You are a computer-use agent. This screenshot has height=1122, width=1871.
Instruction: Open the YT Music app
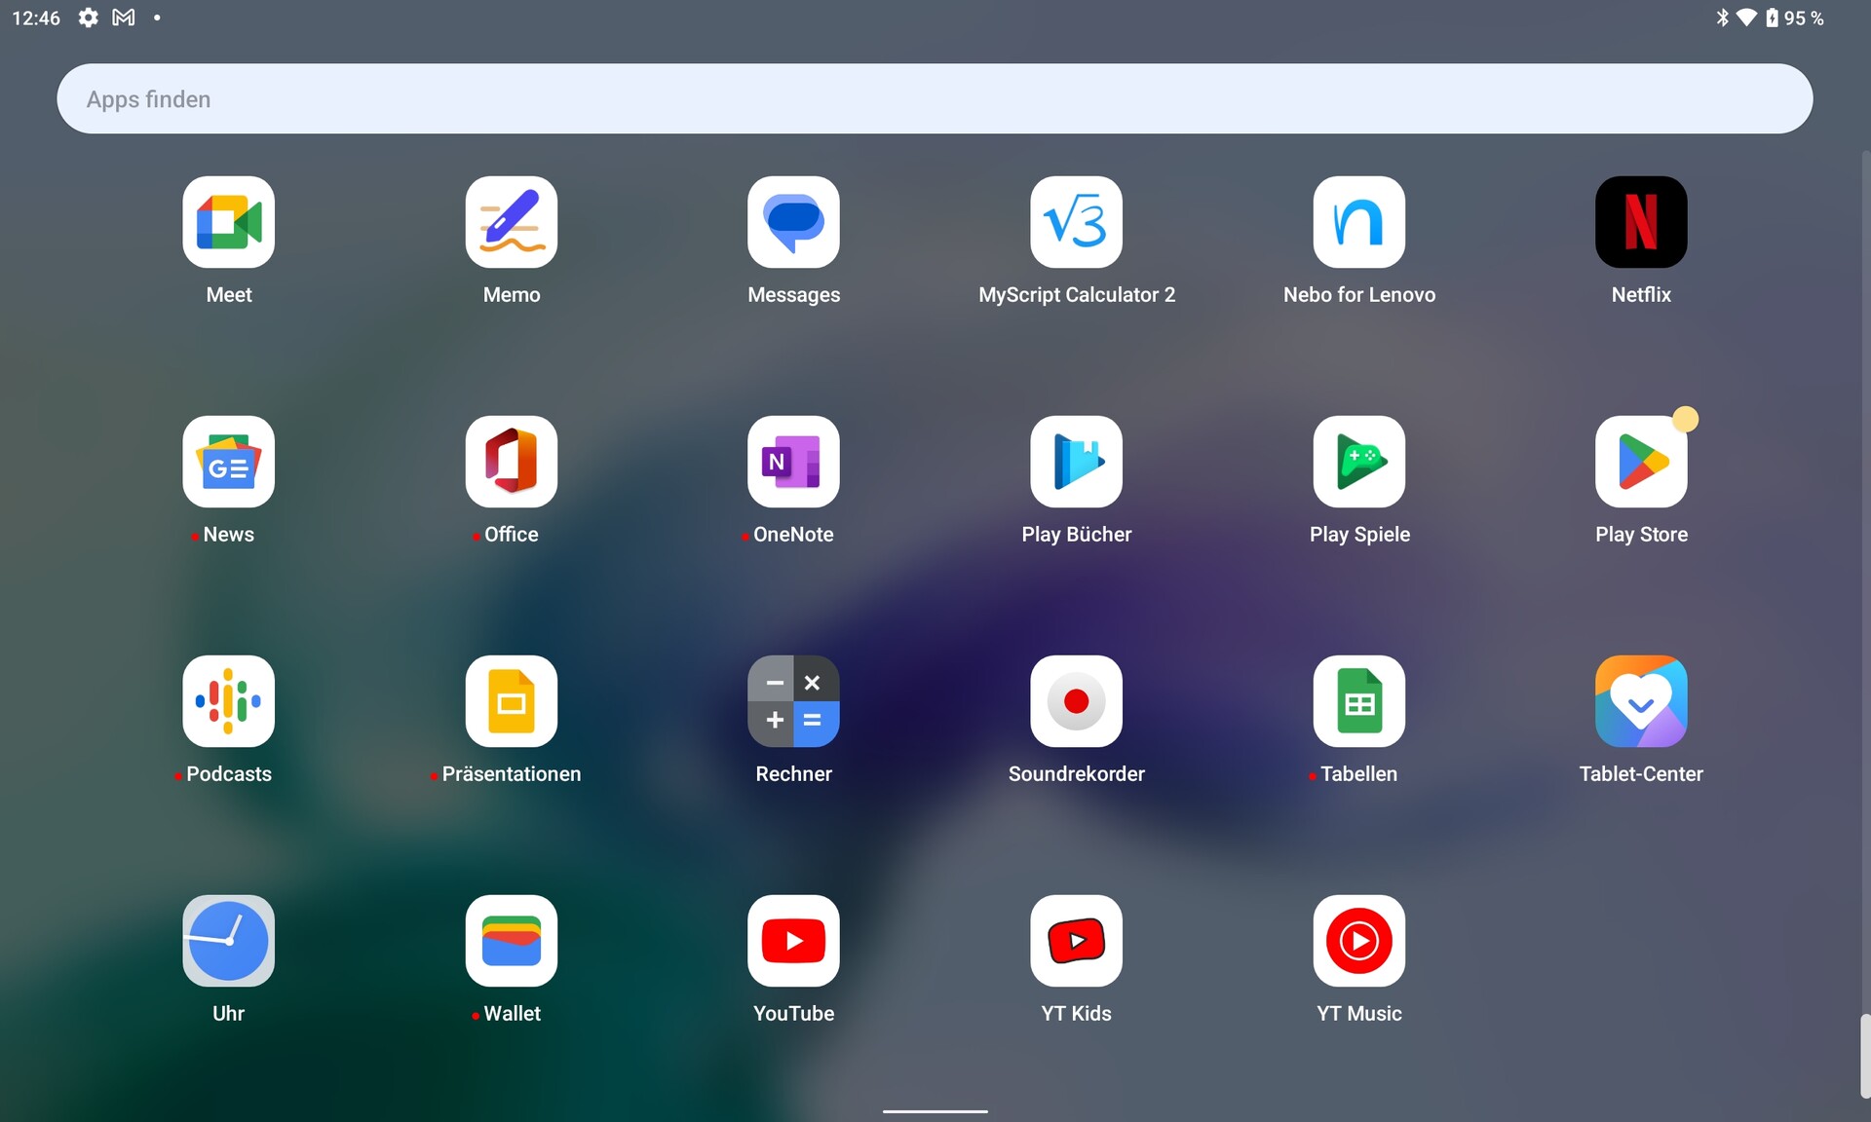coord(1358,941)
